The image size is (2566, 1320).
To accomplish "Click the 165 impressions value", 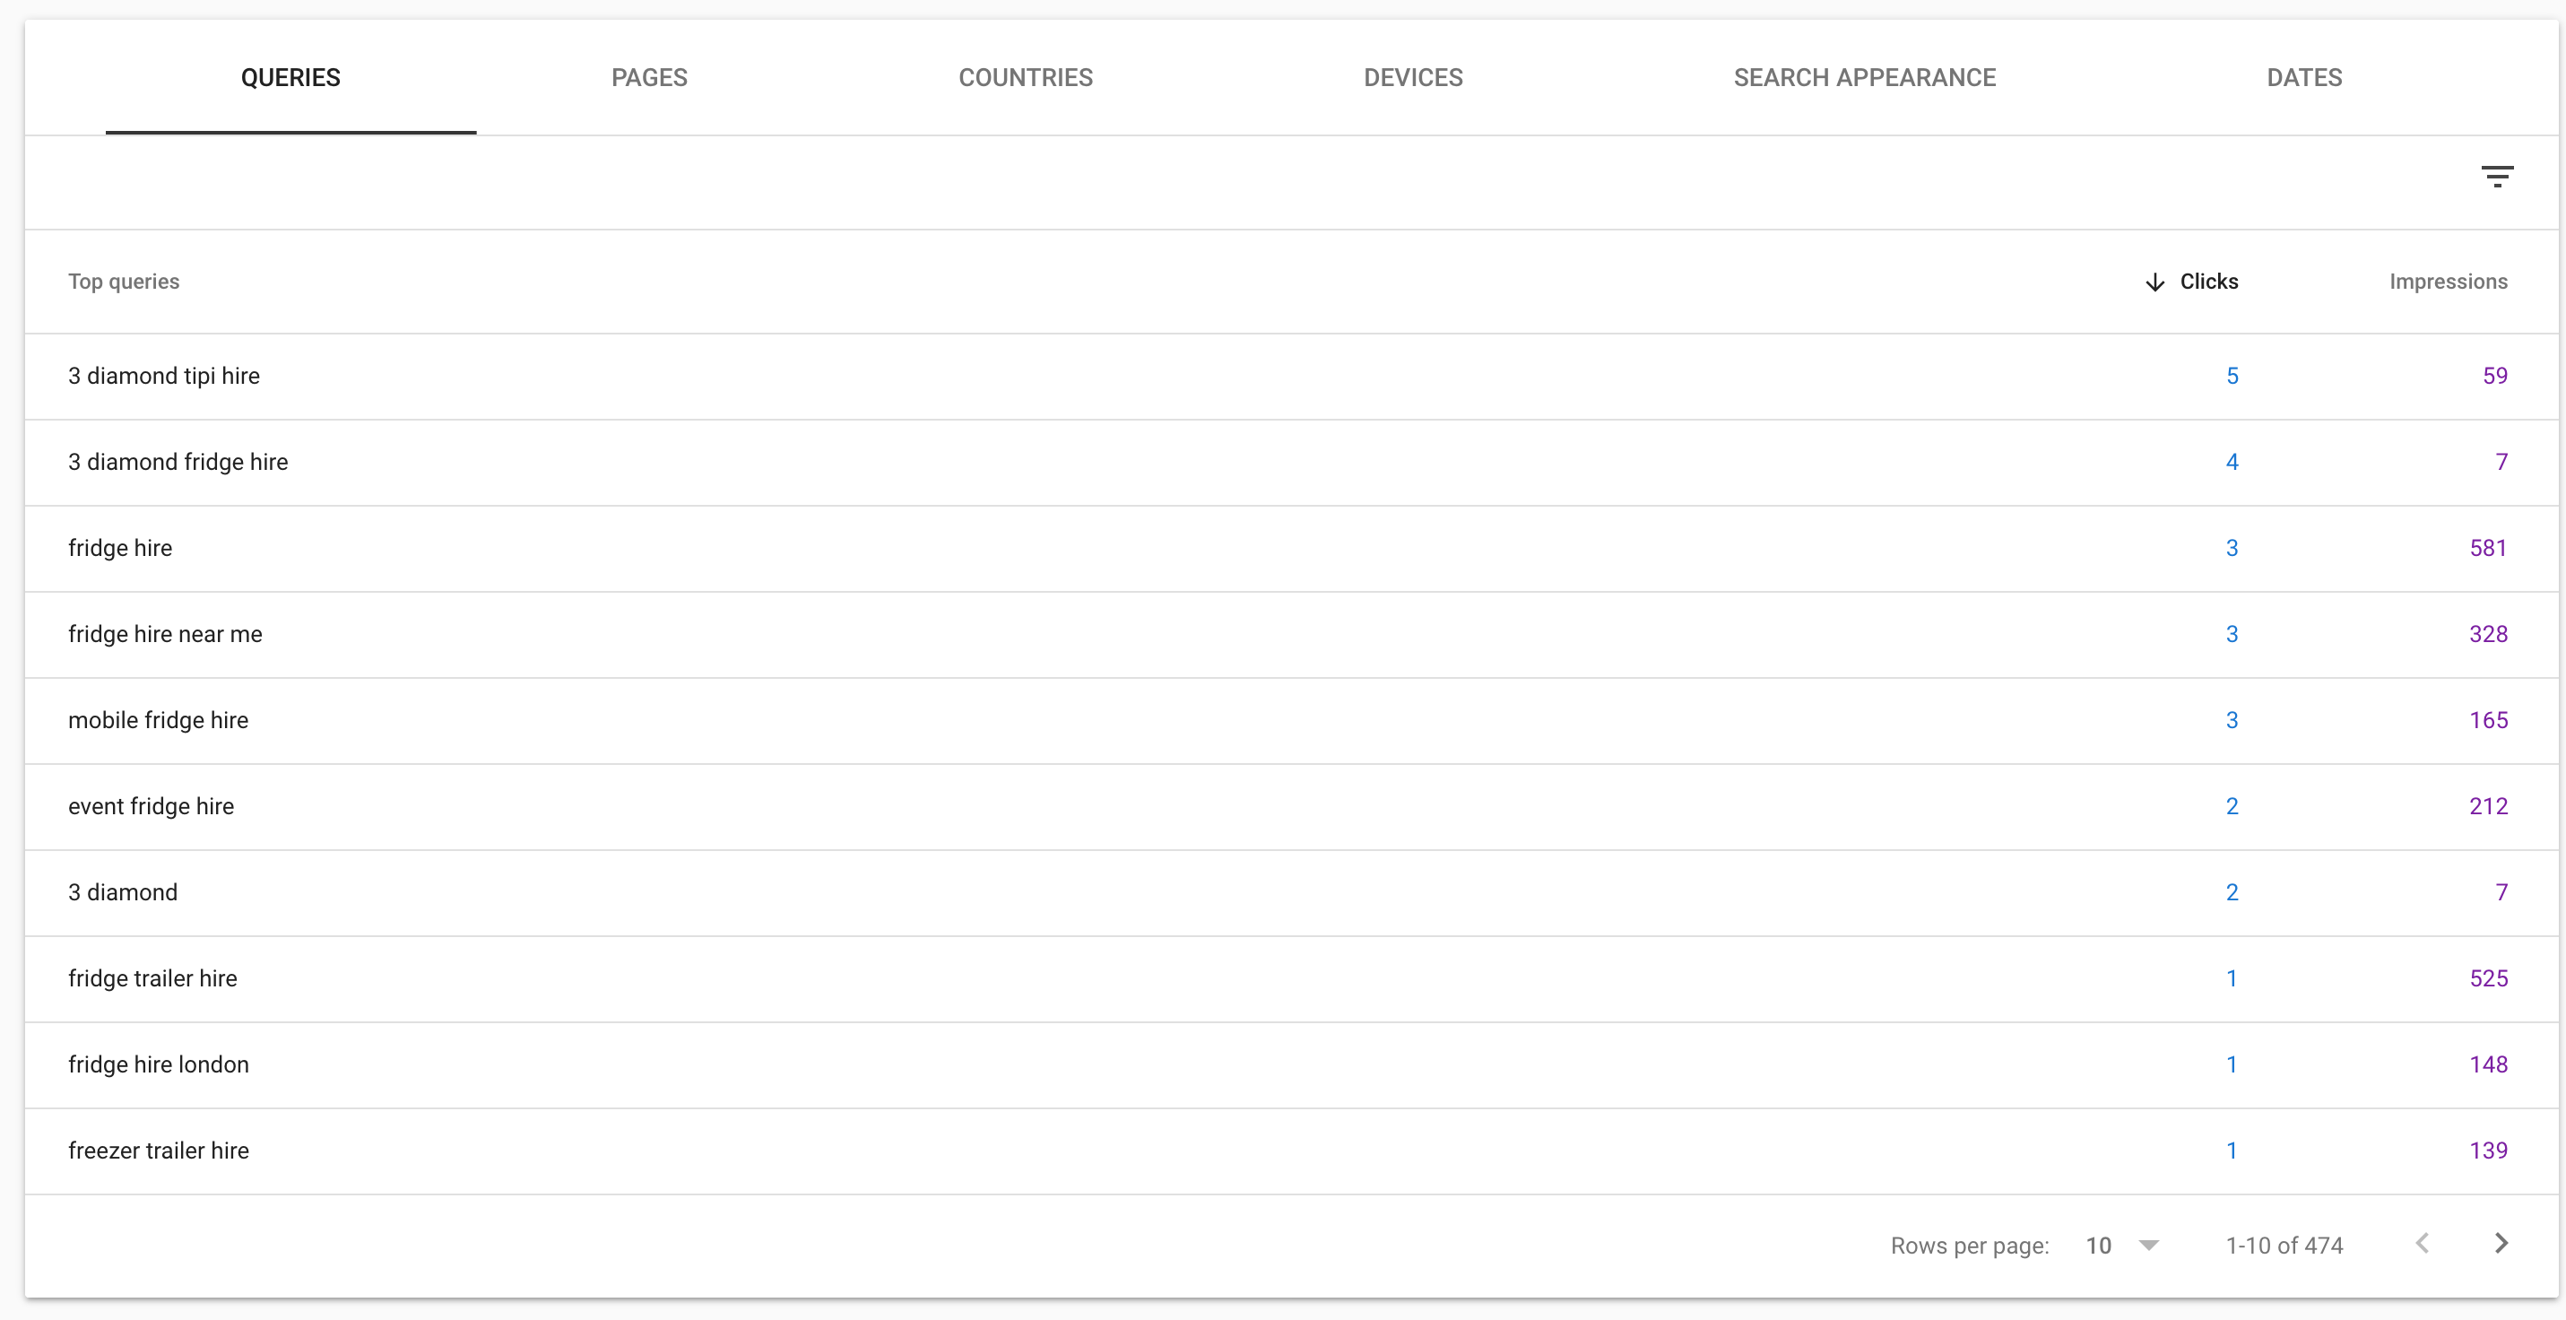I will coord(2487,721).
